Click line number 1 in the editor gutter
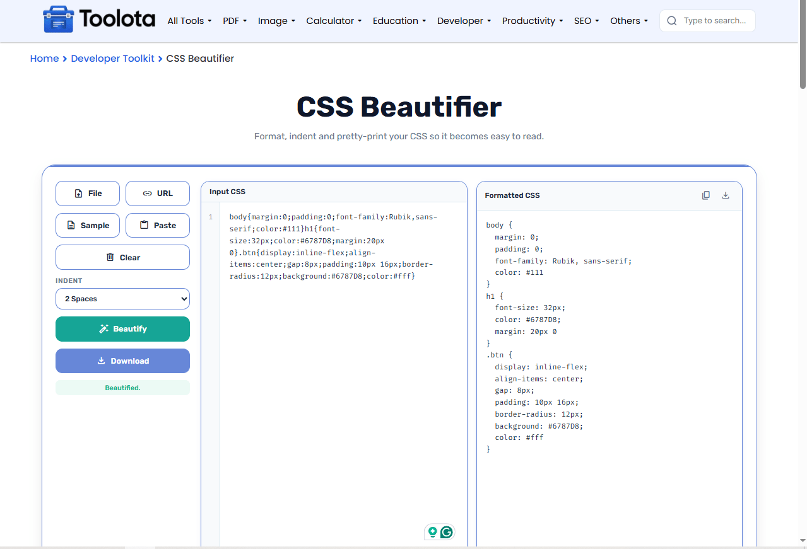The width and height of the screenshot is (807, 549). pyautogui.click(x=211, y=217)
